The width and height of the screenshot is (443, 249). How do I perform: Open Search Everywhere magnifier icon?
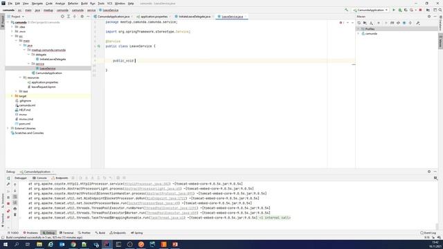[440, 10]
